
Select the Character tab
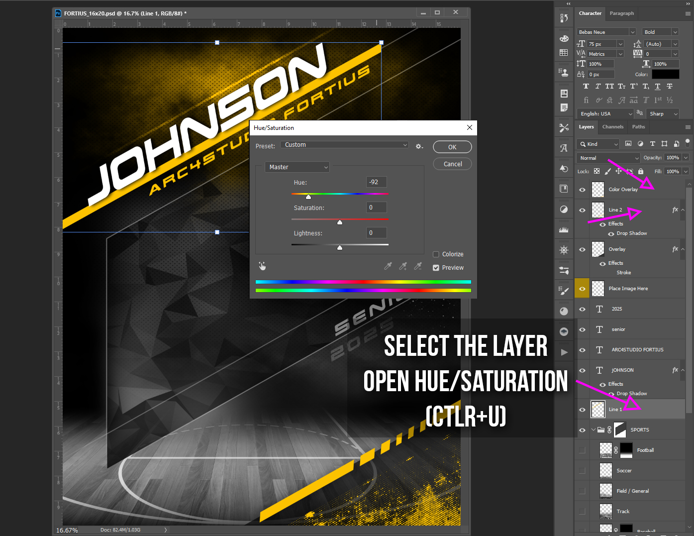[590, 13]
